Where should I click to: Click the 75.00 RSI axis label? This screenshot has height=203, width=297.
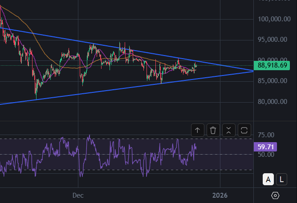(x=266, y=135)
